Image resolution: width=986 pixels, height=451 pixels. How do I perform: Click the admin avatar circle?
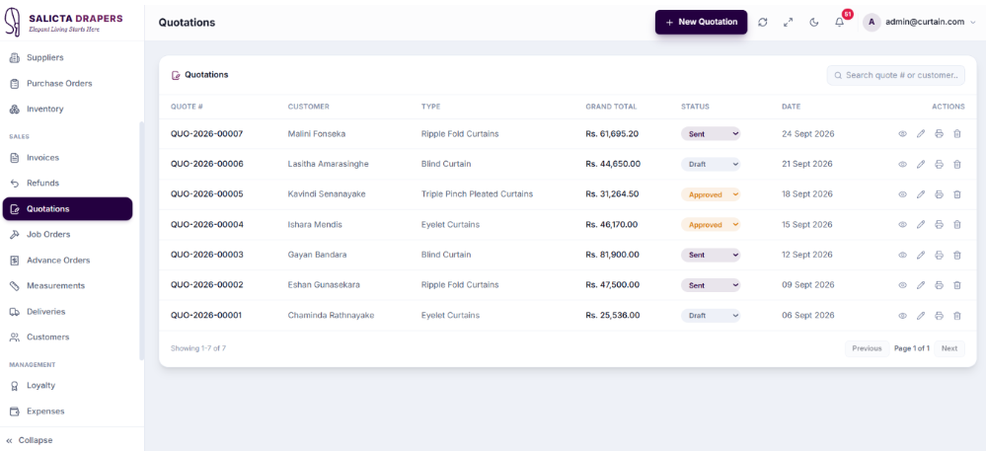[x=872, y=22]
